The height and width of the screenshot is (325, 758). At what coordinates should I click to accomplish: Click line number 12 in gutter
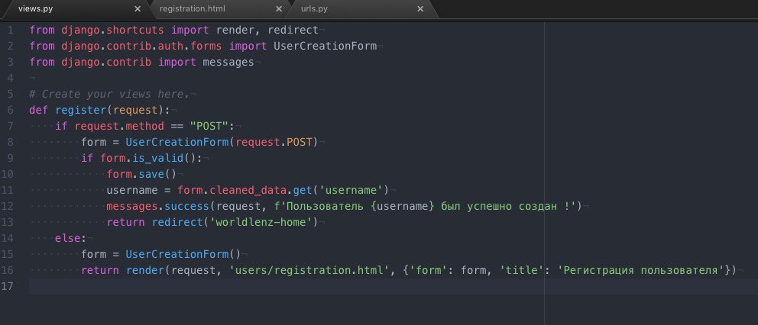click(x=7, y=206)
